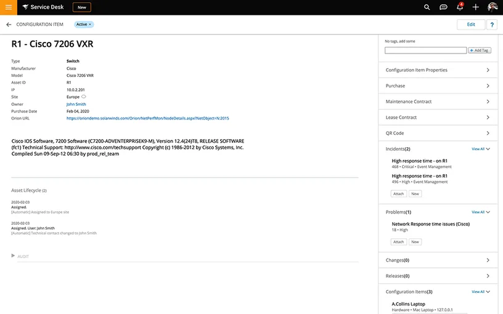Click the plus icon in top bar
The image size is (503, 314).
coord(475,7)
